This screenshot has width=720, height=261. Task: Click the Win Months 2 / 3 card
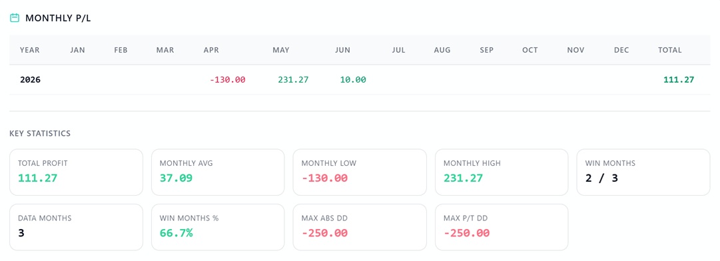pyautogui.click(x=644, y=172)
